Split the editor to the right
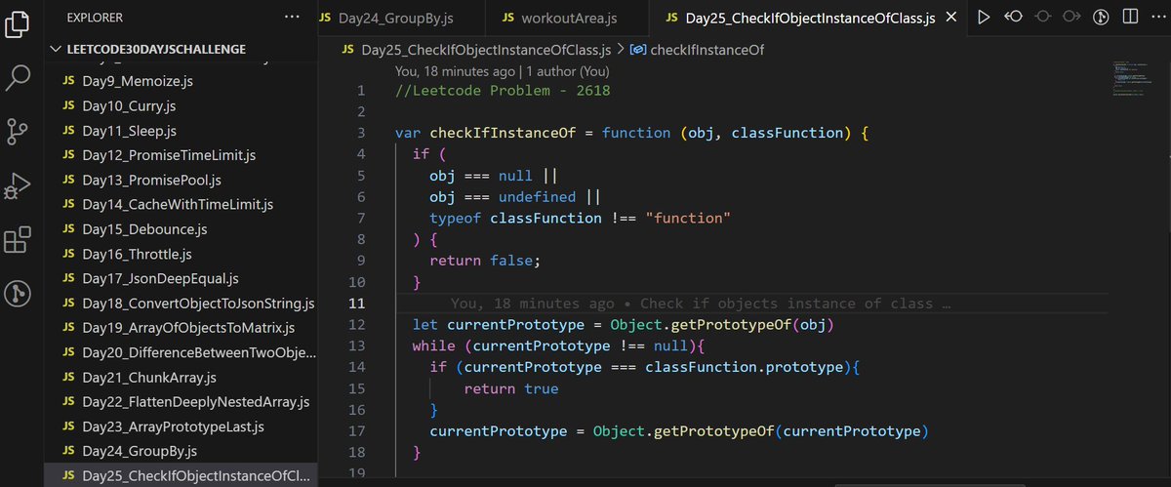 [1129, 17]
